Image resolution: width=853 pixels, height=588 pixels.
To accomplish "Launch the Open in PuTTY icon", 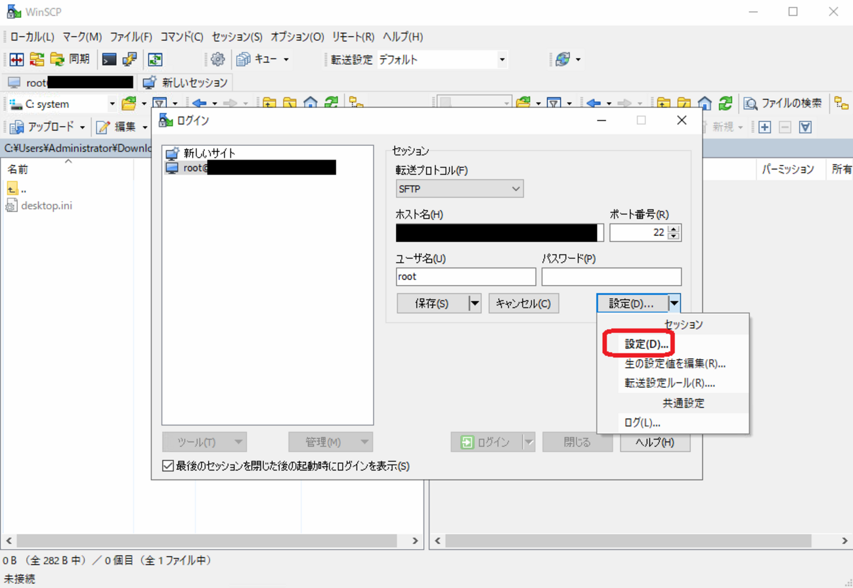I will pos(129,60).
